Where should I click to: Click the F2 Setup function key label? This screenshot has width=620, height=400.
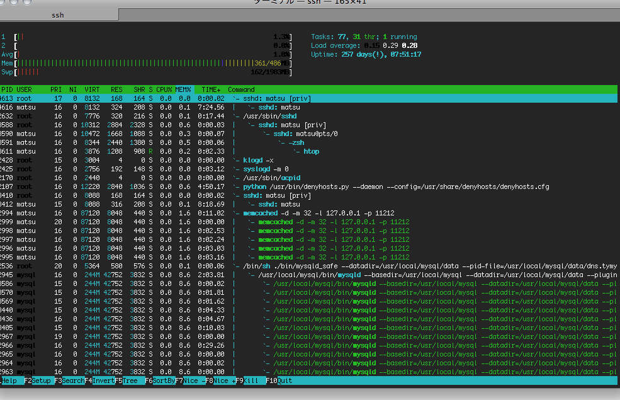[38, 380]
